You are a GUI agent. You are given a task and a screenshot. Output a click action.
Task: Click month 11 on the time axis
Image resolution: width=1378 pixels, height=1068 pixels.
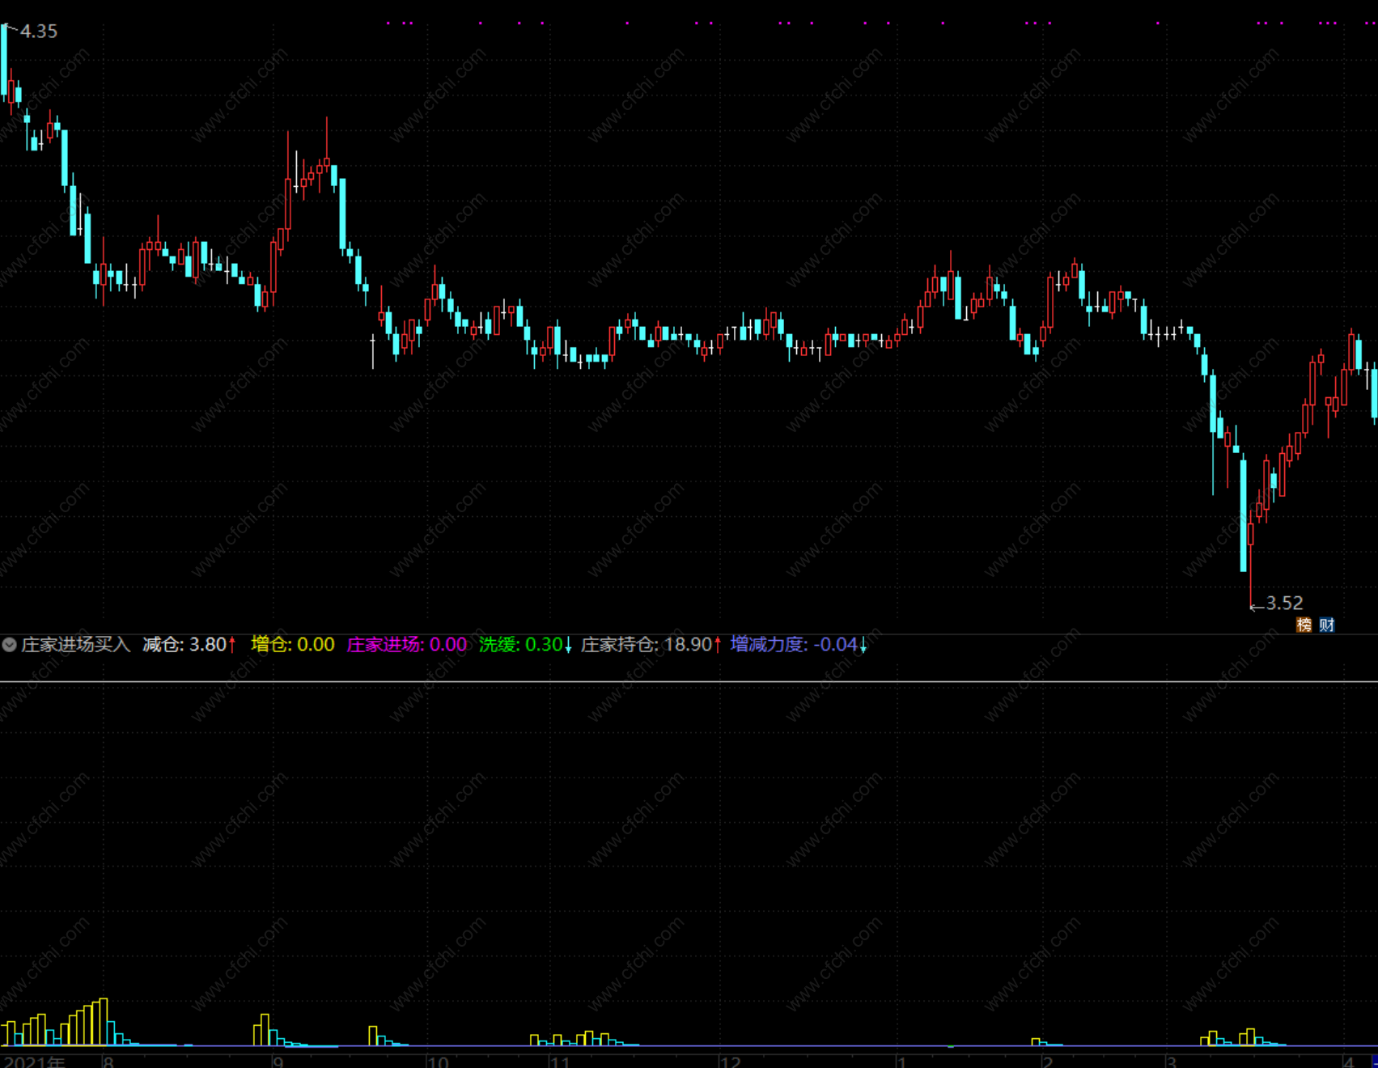click(x=560, y=1062)
